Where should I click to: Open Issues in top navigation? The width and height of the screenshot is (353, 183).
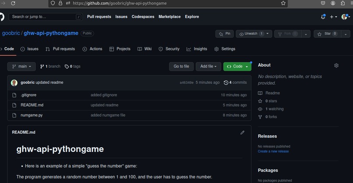pyautogui.click(x=121, y=17)
